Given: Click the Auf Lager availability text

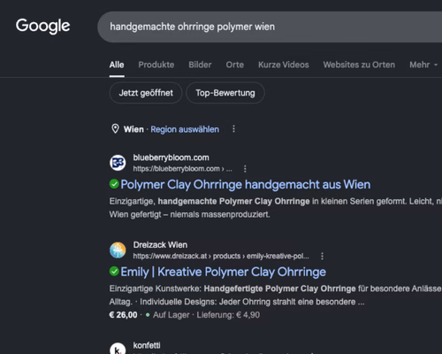Looking at the screenshot, I should tap(171, 315).
